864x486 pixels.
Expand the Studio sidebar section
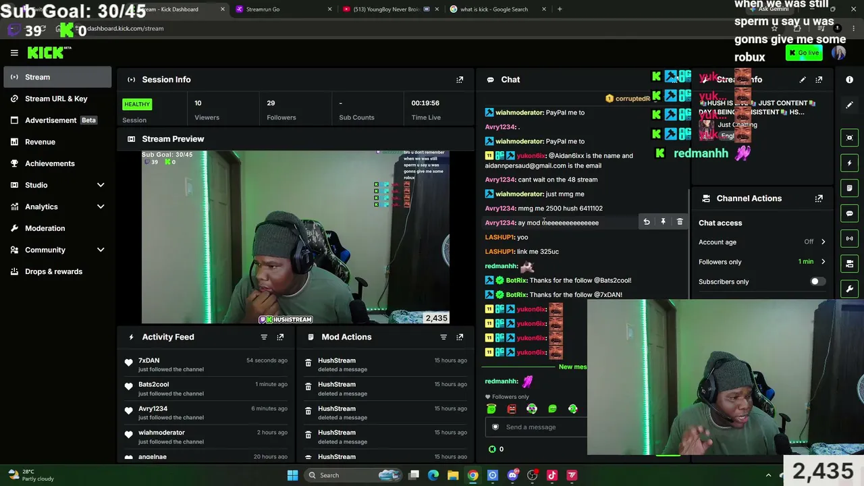pyautogui.click(x=101, y=185)
